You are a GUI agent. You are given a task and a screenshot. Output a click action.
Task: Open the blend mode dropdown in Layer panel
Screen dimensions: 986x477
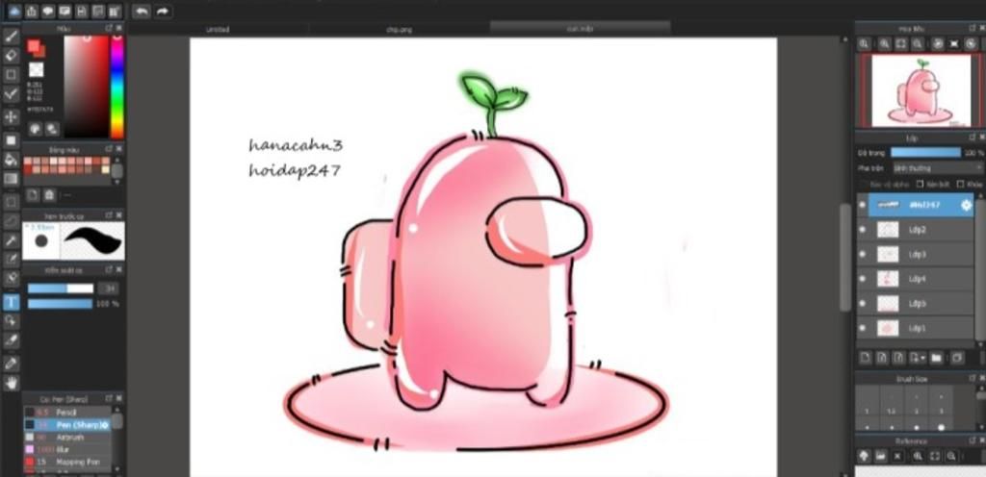[x=938, y=168]
